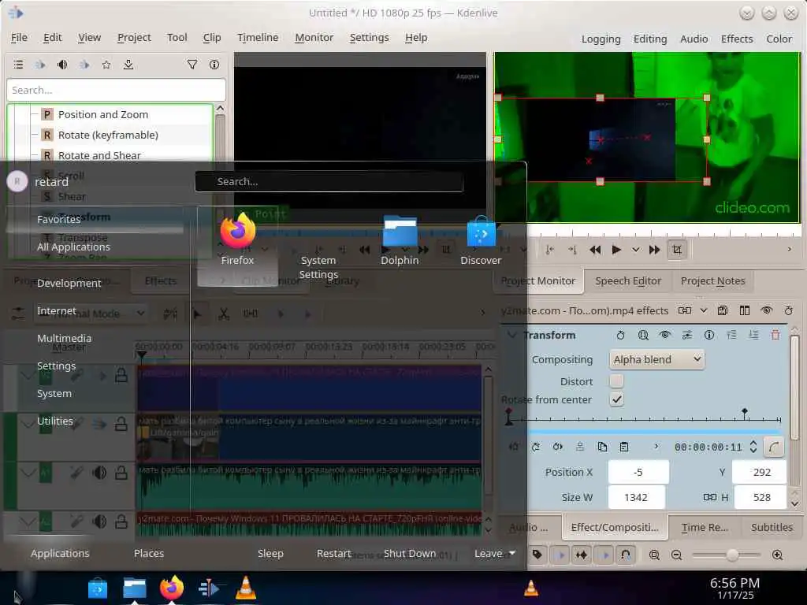Step keyframe timecode spinner arrows
The width and height of the screenshot is (807, 605).
[753, 447]
